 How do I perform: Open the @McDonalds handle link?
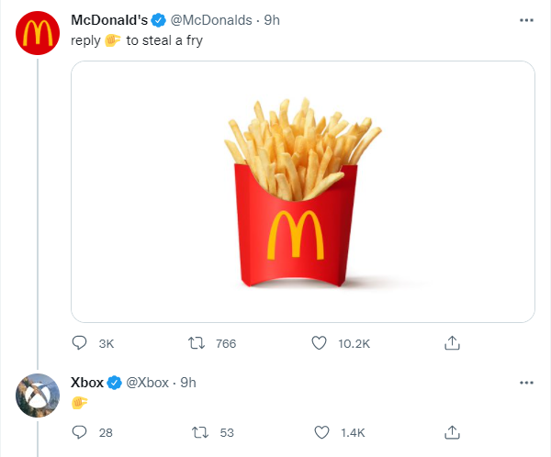[x=211, y=20]
